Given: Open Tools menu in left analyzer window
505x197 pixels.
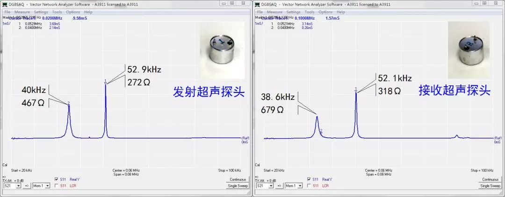Looking at the screenshot, I should [57, 12].
